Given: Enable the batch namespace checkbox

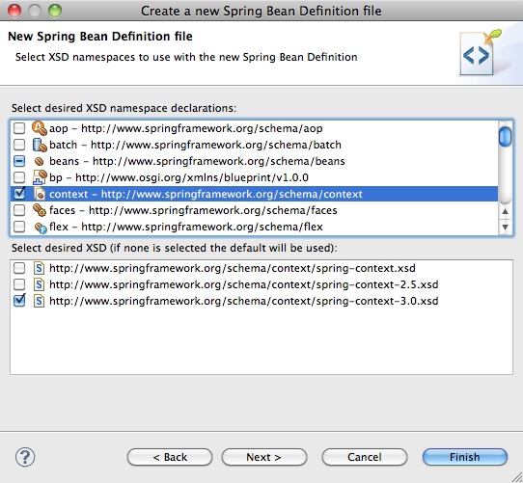Looking at the screenshot, I should (19, 145).
